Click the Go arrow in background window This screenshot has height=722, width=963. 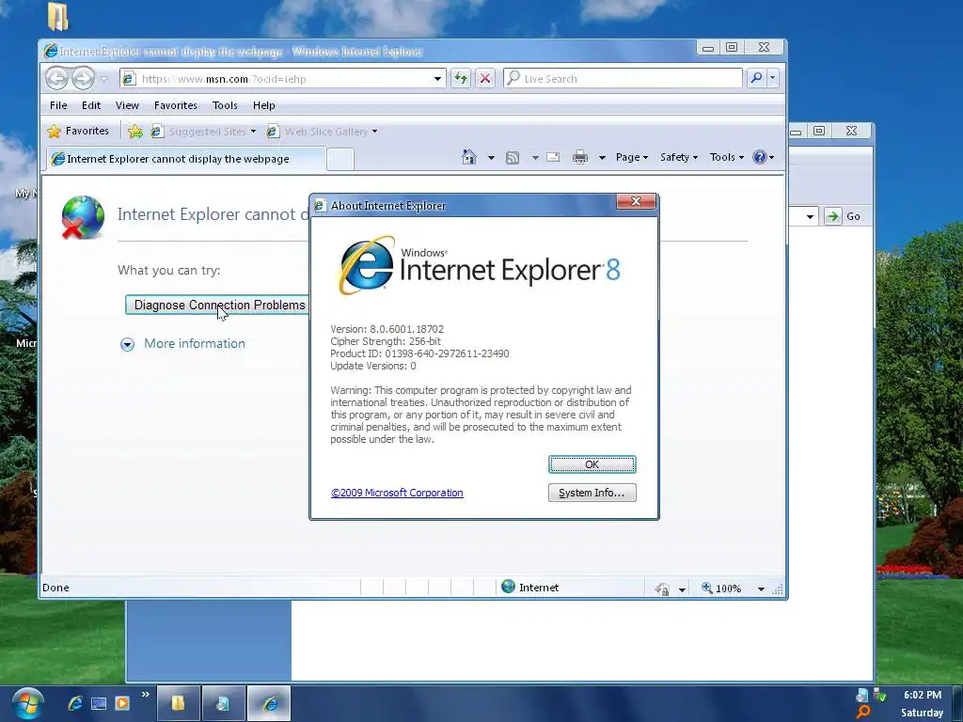coord(833,216)
